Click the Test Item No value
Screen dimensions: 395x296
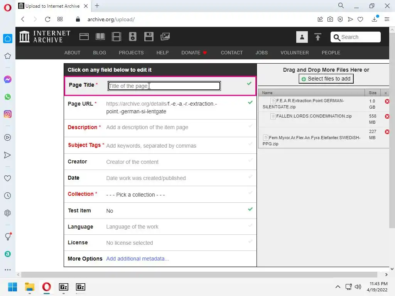tap(110, 211)
